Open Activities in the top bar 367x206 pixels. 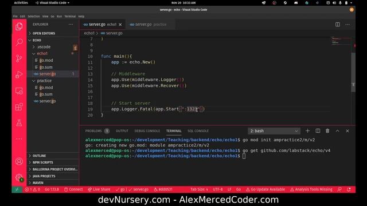(x=21, y=3)
